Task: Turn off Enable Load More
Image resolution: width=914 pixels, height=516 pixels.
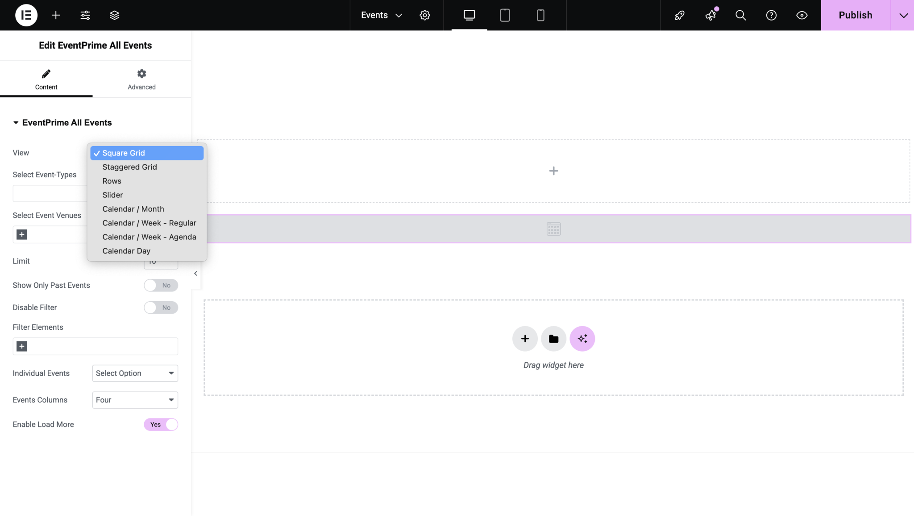Action: point(161,424)
